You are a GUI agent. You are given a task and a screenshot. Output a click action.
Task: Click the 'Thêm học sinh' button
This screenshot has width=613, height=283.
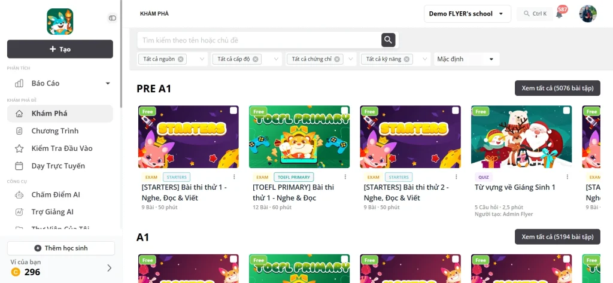click(61, 248)
